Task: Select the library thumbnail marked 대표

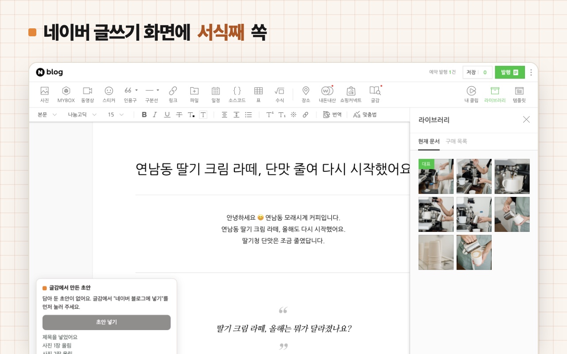Action: click(436, 176)
